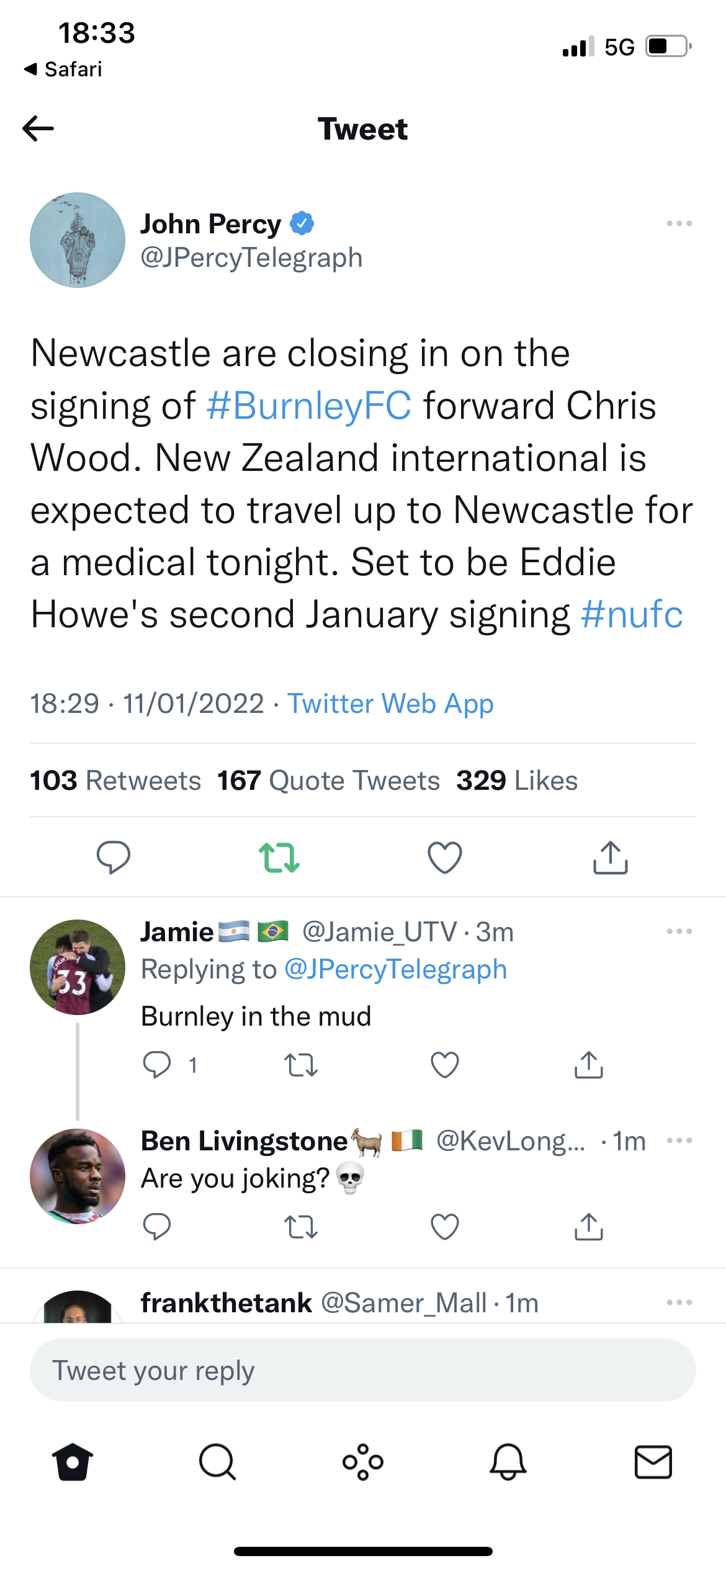Like Jamie's "Burnley in the mud" reply
The height and width of the screenshot is (1571, 726).
(445, 1065)
